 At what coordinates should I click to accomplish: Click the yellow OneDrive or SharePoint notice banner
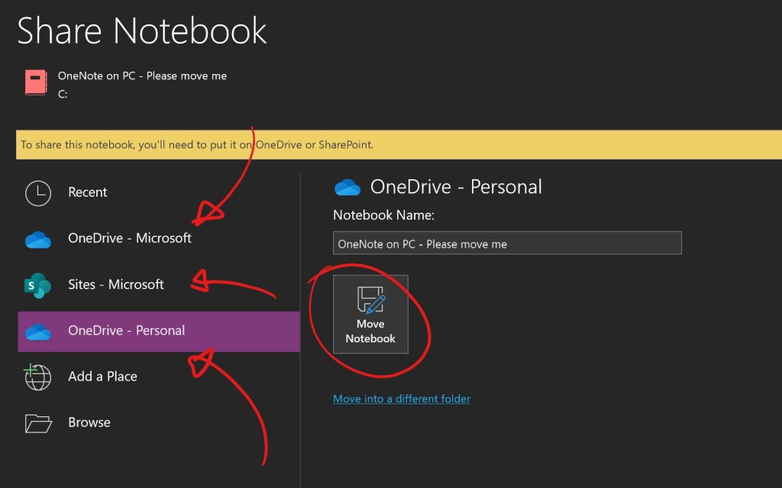397,144
